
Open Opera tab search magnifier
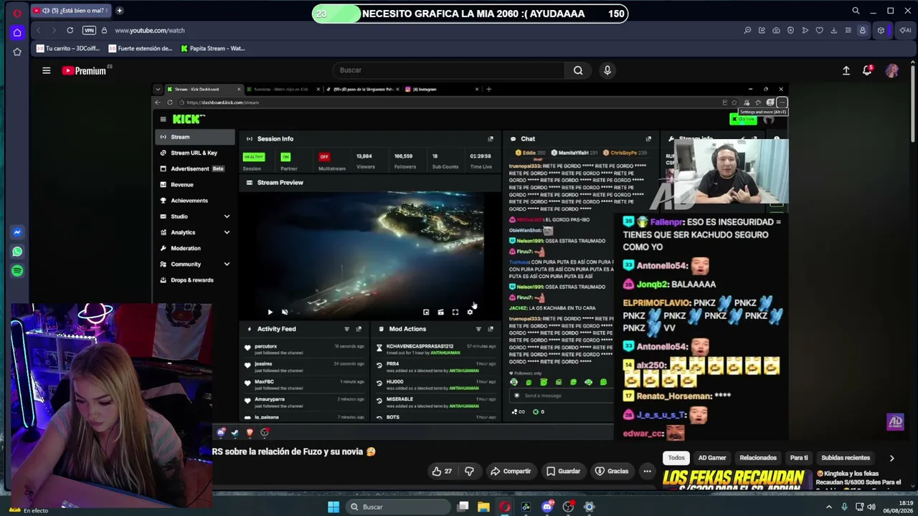pos(856,11)
